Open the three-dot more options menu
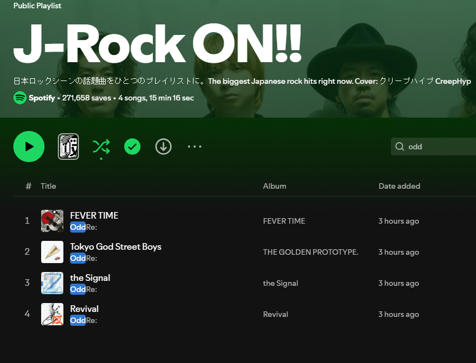Image resolution: width=476 pixels, height=363 pixels. [x=195, y=147]
